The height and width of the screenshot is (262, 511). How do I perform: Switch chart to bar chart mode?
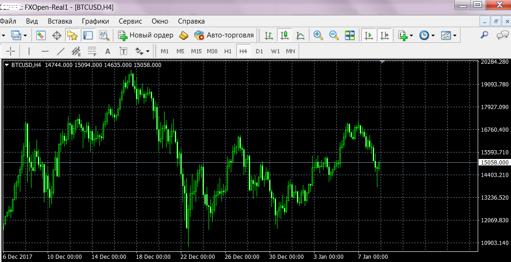268,35
